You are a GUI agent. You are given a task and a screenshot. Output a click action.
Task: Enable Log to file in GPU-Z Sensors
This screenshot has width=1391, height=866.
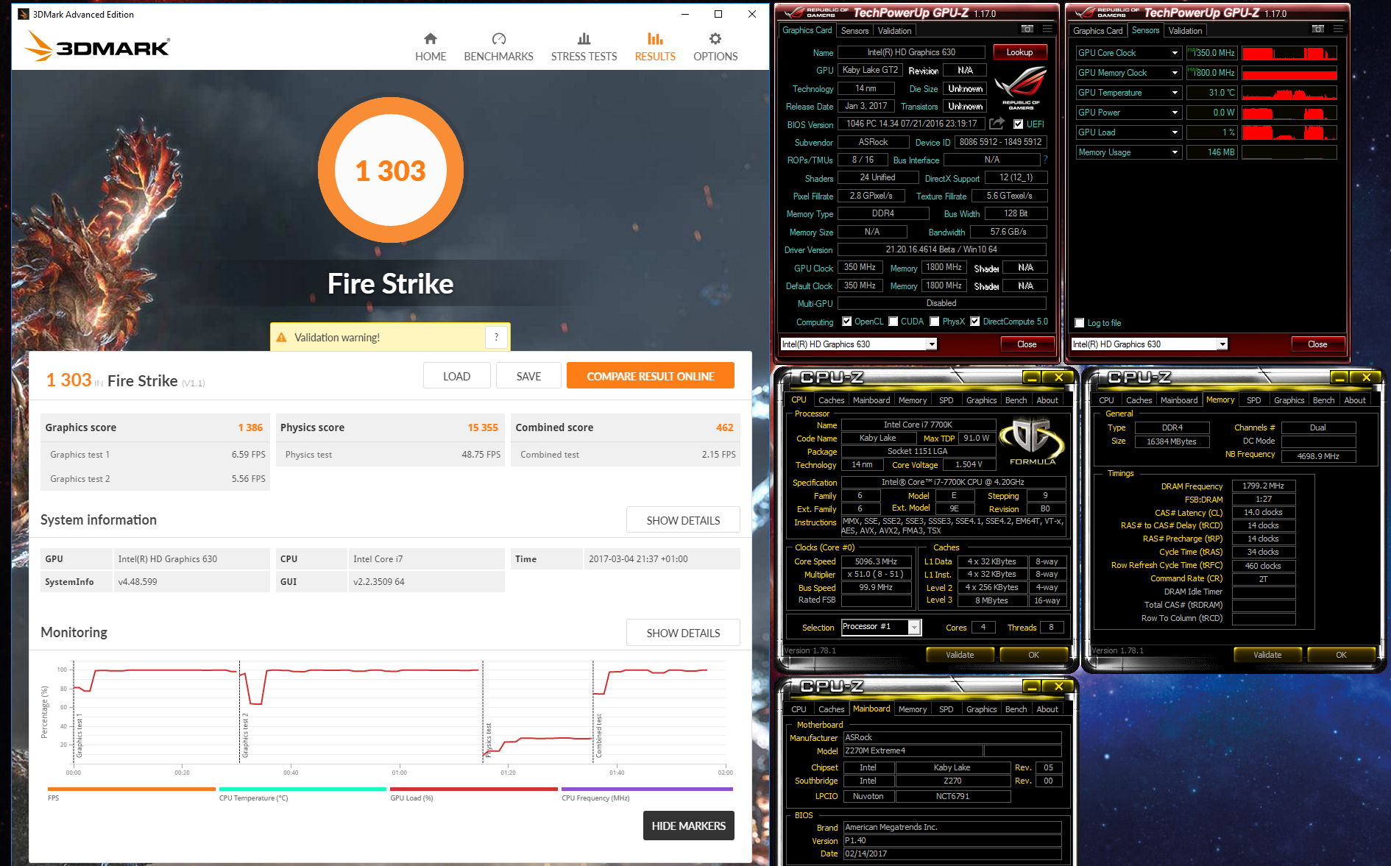(x=1080, y=323)
